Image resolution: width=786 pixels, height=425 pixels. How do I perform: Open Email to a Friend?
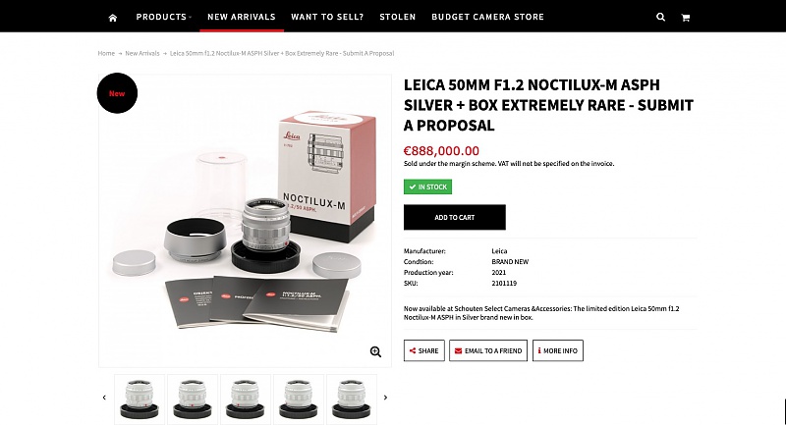point(488,350)
